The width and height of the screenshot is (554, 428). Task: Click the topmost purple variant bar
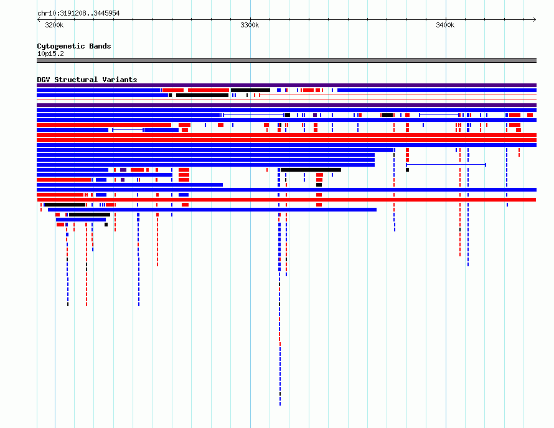(286, 85)
